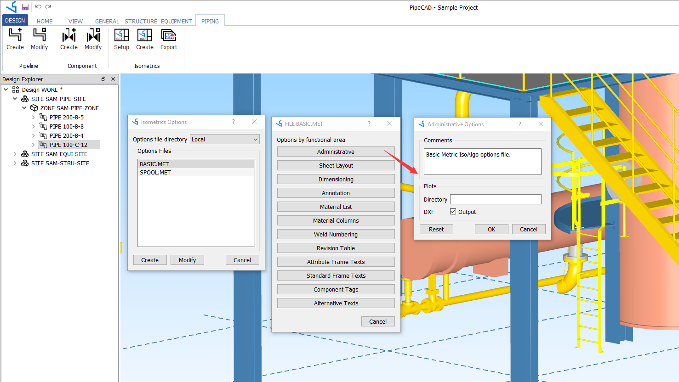Click the Design WORL world icon
Viewport: 679px width, 382px height.
16,90
